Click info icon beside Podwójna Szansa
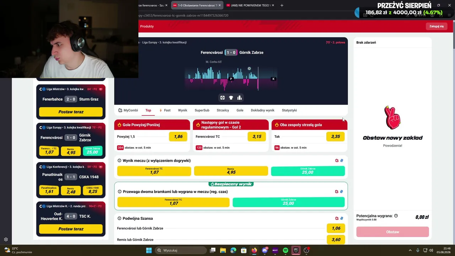Viewport: 455px width, 256px height. 119,218
